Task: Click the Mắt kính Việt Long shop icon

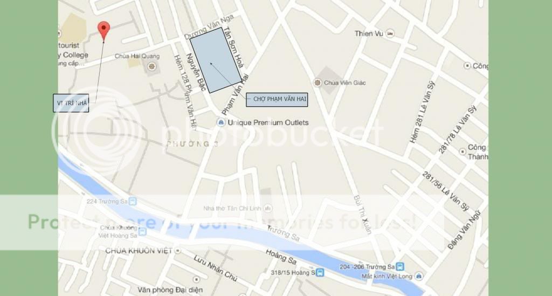Action: pyautogui.click(x=418, y=276)
